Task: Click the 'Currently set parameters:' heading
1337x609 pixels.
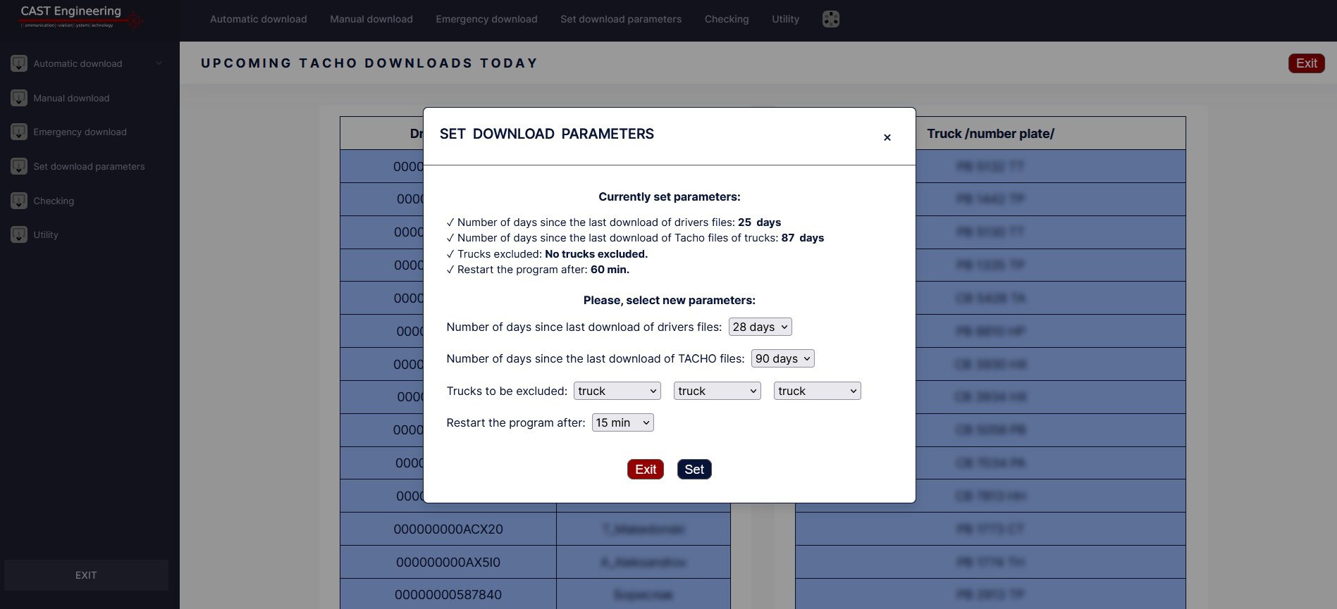Action: tap(670, 196)
